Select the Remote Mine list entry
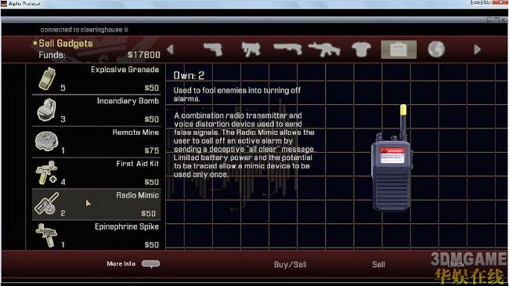Screen dimensions: 509x286 point(96,142)
